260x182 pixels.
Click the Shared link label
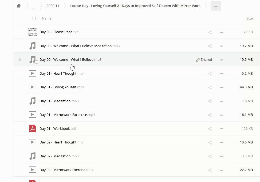(x=204, y=60)
